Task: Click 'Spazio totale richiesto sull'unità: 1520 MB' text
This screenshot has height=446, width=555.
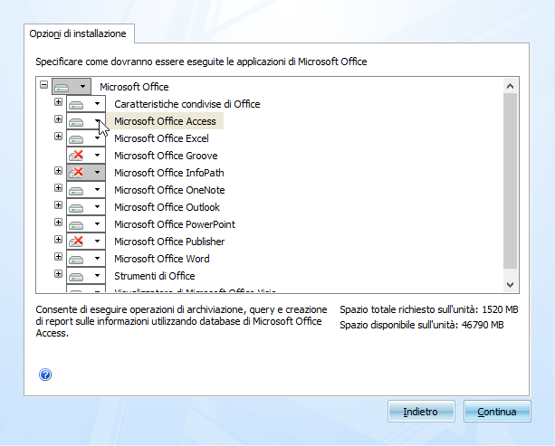Action: (429, 309)
